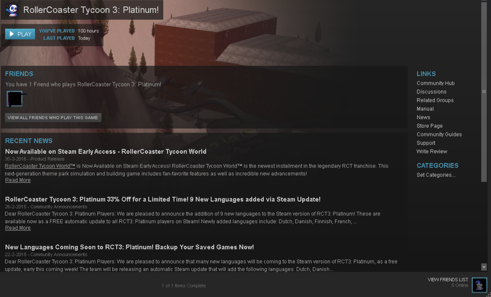Click the Write Review link

432,152
